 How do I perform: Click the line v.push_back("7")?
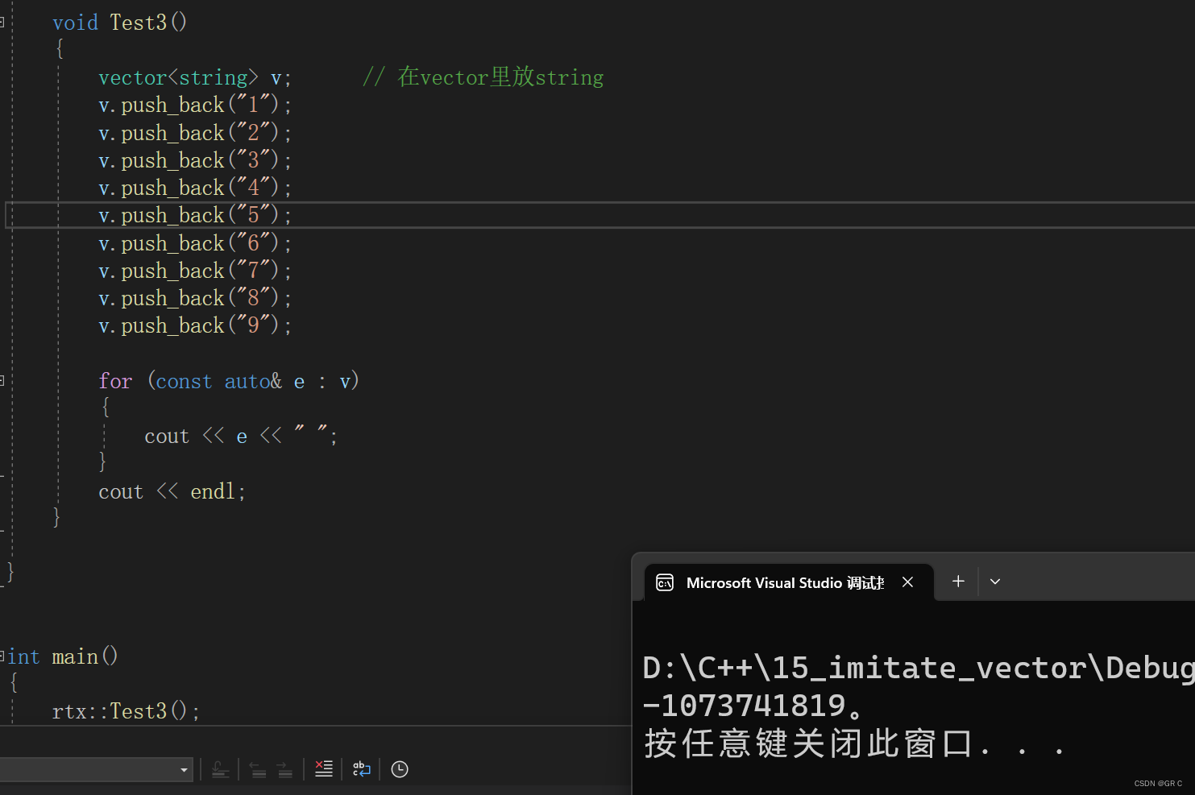coord(195,271)
